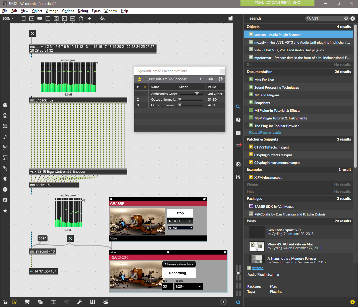
Task: Click the VST search input field
Action: coord(327,18)
